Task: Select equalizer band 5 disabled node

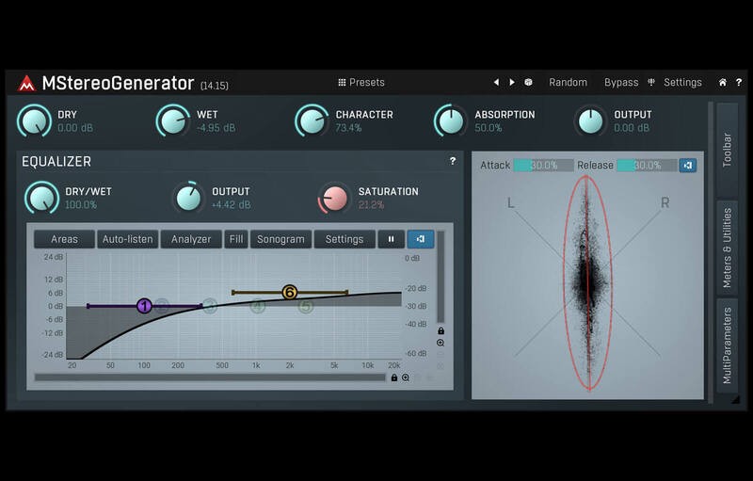Action: 306,306
